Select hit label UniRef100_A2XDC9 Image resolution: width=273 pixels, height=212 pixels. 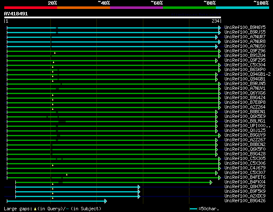pos(245,196)
